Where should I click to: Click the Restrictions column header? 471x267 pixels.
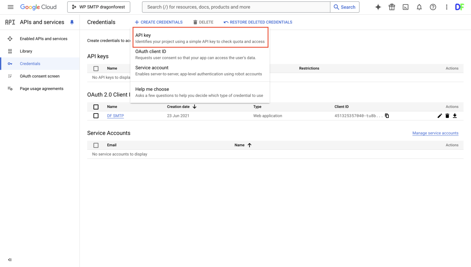tap(309, 68)
